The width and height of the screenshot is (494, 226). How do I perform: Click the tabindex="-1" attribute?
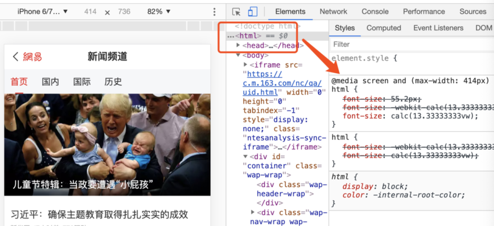[x=271, y=111]
